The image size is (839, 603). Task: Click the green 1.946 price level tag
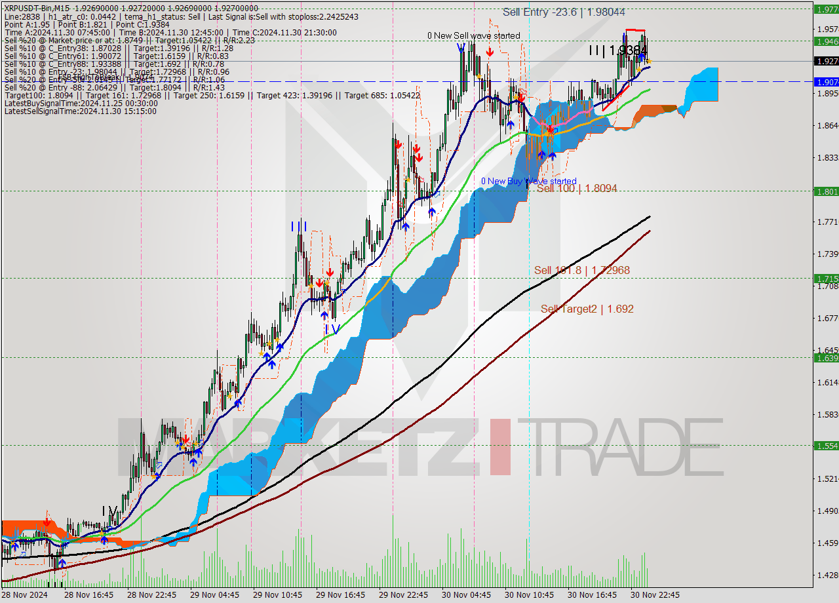tap(825, 41)
